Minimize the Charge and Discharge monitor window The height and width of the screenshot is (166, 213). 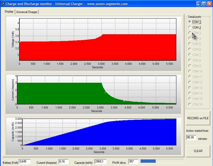199,4
